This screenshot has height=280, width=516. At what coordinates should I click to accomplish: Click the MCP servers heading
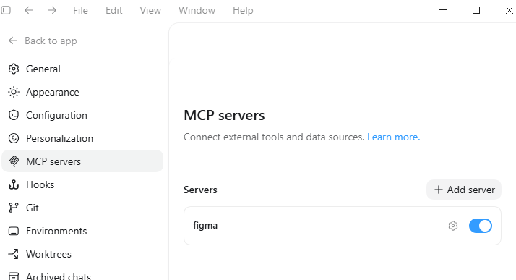224,115
